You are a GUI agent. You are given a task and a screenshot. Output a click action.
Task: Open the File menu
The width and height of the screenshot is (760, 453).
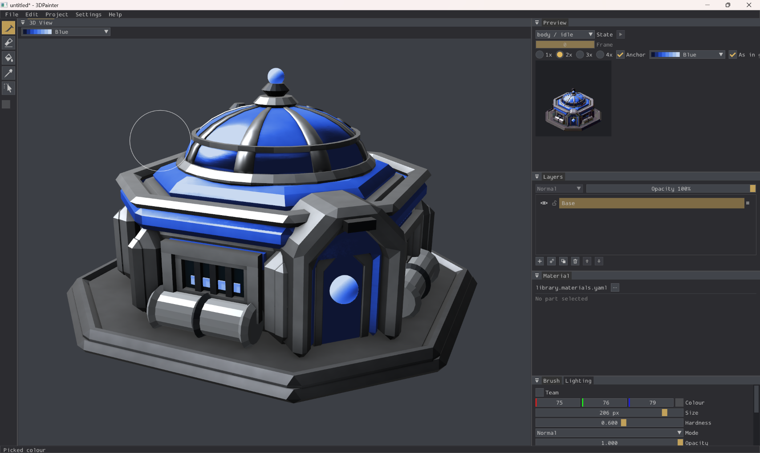pos(12,15)
